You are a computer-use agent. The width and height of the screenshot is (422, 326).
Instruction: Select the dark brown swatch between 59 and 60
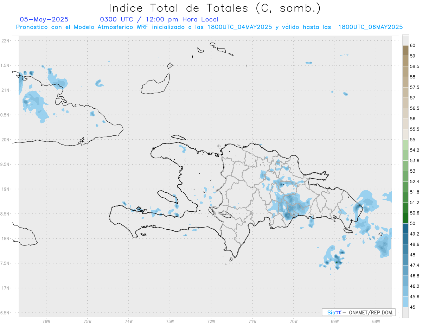[x=405, y=51]
